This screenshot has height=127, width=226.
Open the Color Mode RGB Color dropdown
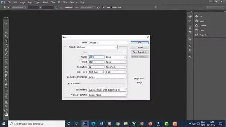96,72
